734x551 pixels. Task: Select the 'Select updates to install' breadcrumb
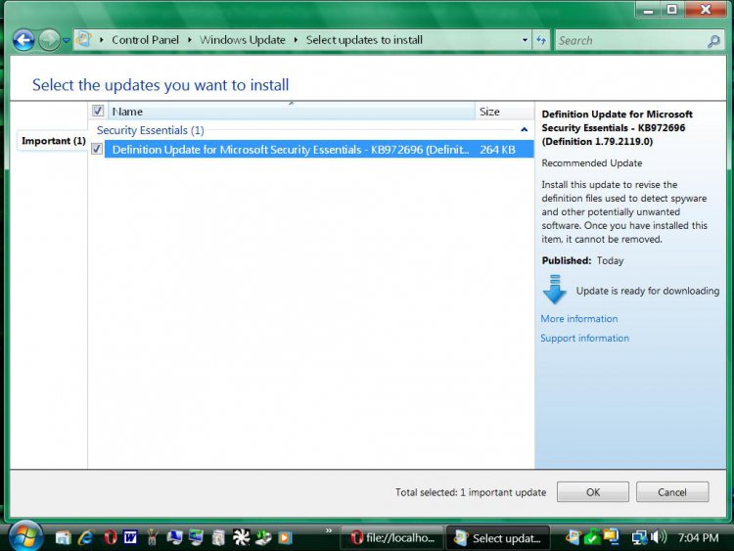pyautogui.click(x=364, y=40)
